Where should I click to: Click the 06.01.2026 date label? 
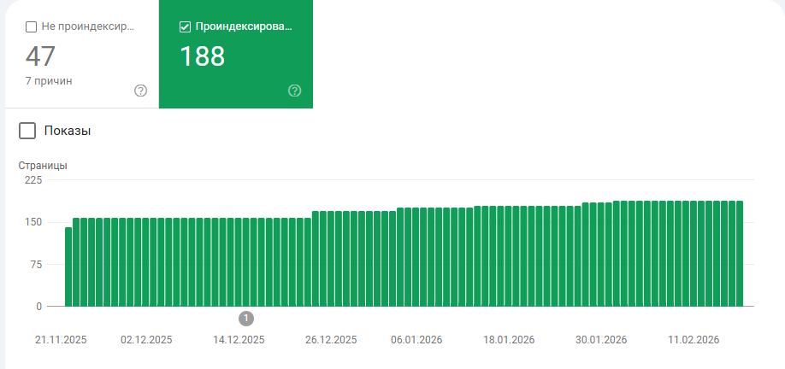pos(416,340)
